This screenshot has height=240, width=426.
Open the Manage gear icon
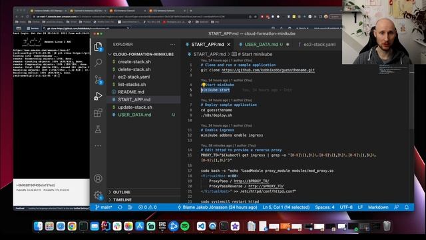point(98,195)
